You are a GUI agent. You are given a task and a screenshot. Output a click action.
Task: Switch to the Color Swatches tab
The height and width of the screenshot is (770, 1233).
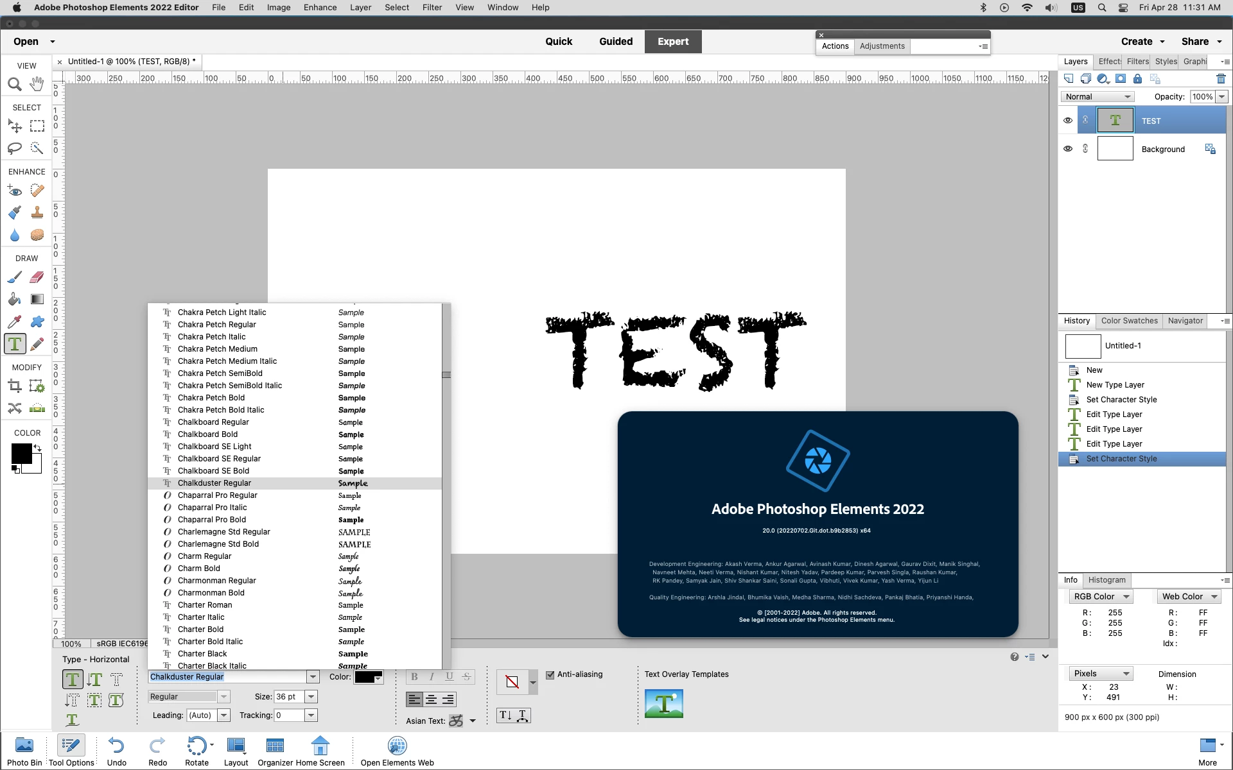pyautogui.click(x=1129, y=321)
